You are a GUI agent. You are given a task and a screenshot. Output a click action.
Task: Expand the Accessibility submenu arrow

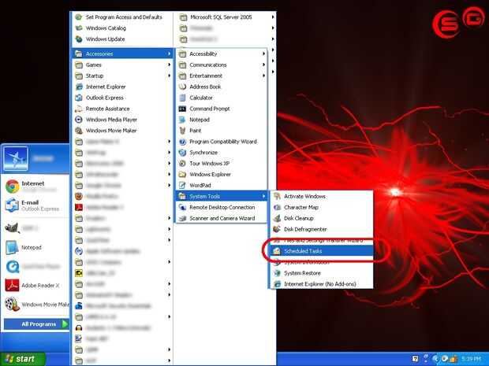tap(264, 54)
